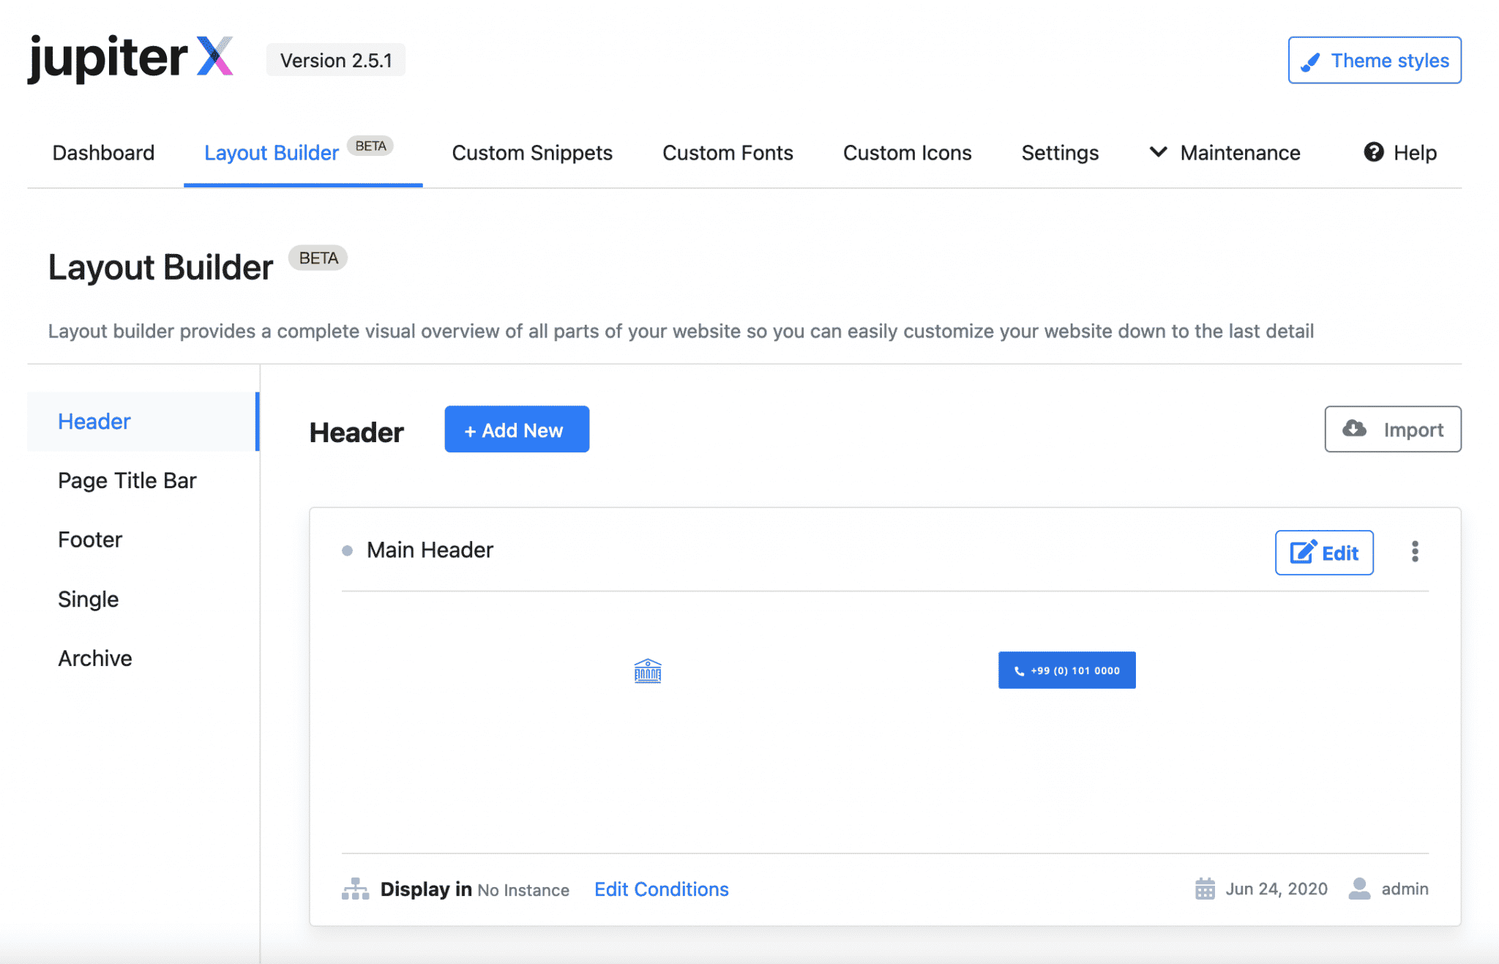1499x964 pixels.
Task: Click the sitemap icon beside Display in
Action: (x=355, y=889)
